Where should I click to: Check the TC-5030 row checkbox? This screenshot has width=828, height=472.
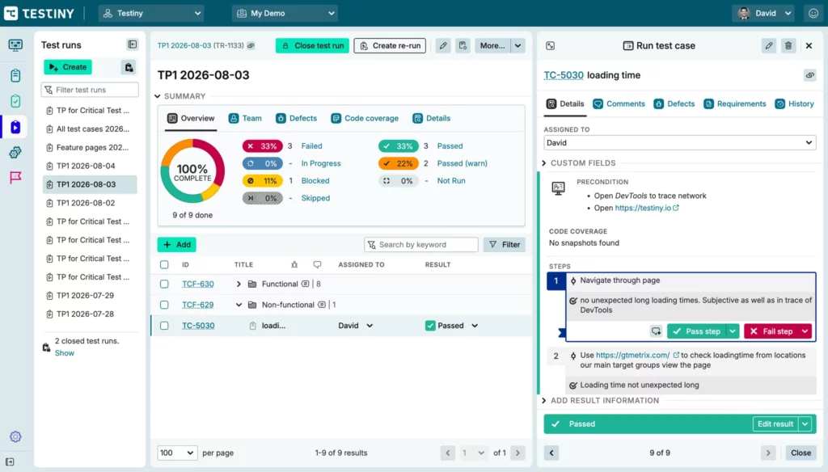164,326
